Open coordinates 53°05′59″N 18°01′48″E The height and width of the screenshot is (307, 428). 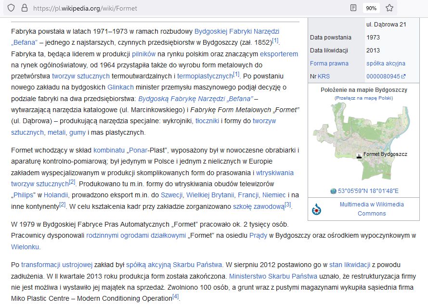pos(368,191)
